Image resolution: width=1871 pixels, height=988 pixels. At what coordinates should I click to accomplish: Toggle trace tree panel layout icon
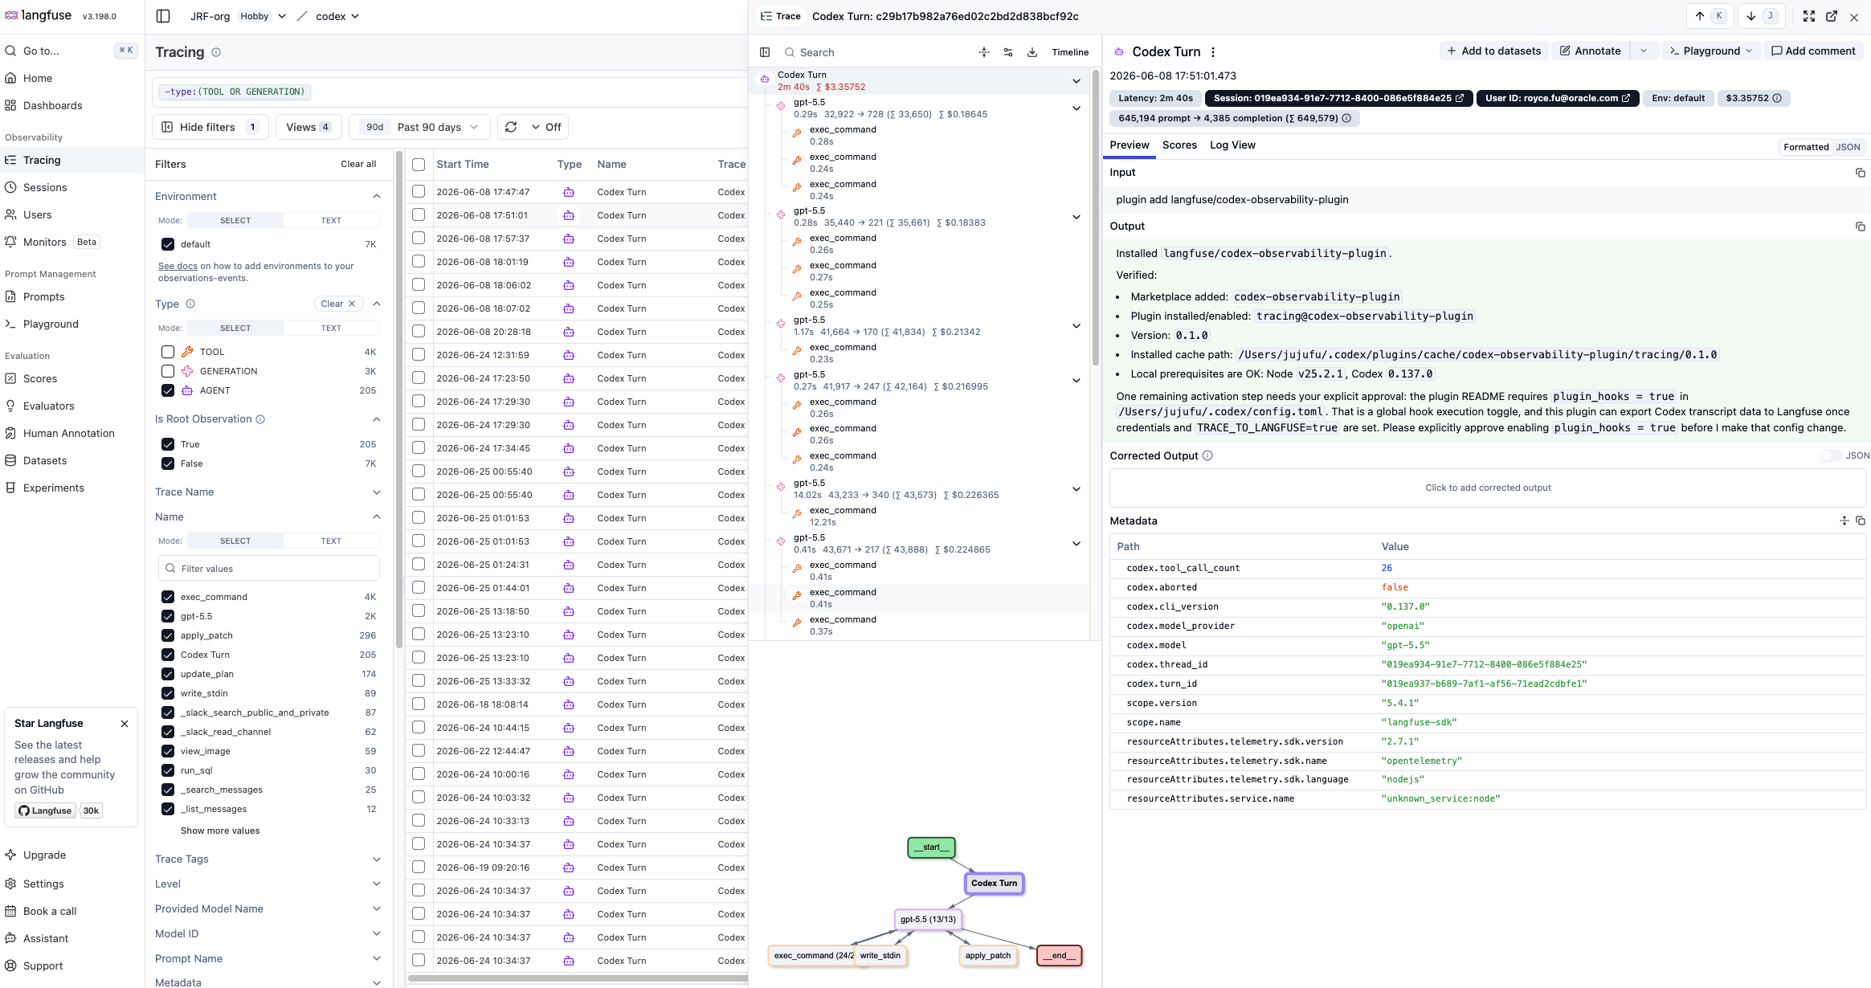click(765, 52)
